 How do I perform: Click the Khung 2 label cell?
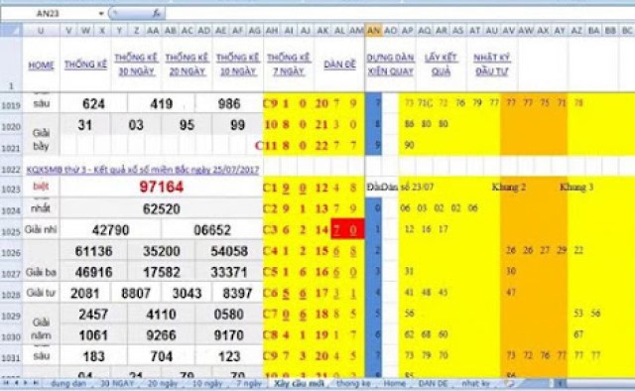pos(508,188)
